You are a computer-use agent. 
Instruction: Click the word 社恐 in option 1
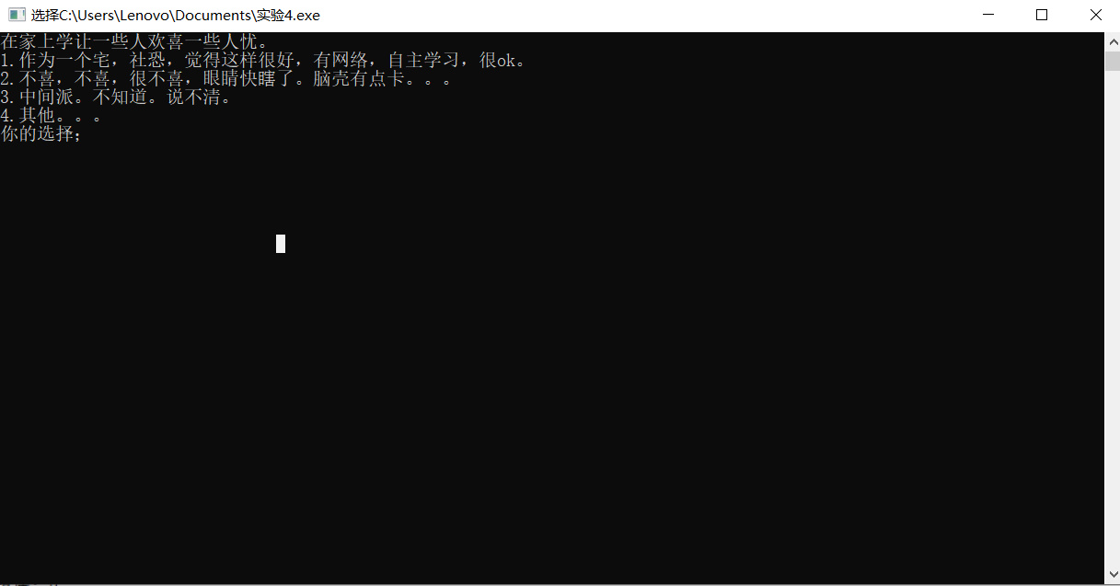click(x=147, y=61)
